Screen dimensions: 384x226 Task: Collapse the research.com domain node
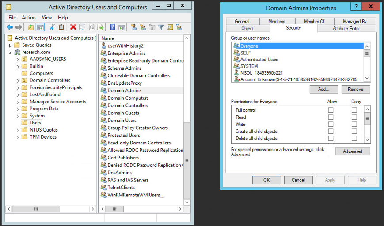pyautogui.click(x=10, y=53)
